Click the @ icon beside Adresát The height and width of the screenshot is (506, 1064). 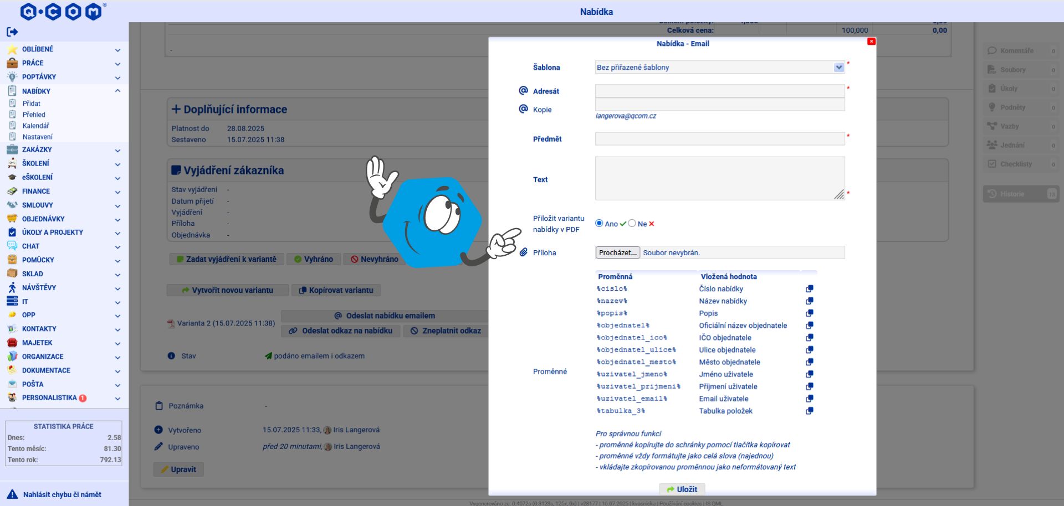523,90
